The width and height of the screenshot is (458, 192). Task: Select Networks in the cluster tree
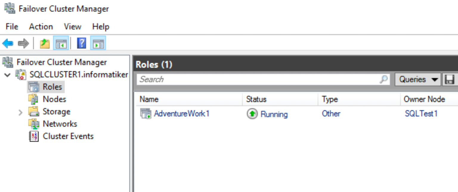point(60,124)
